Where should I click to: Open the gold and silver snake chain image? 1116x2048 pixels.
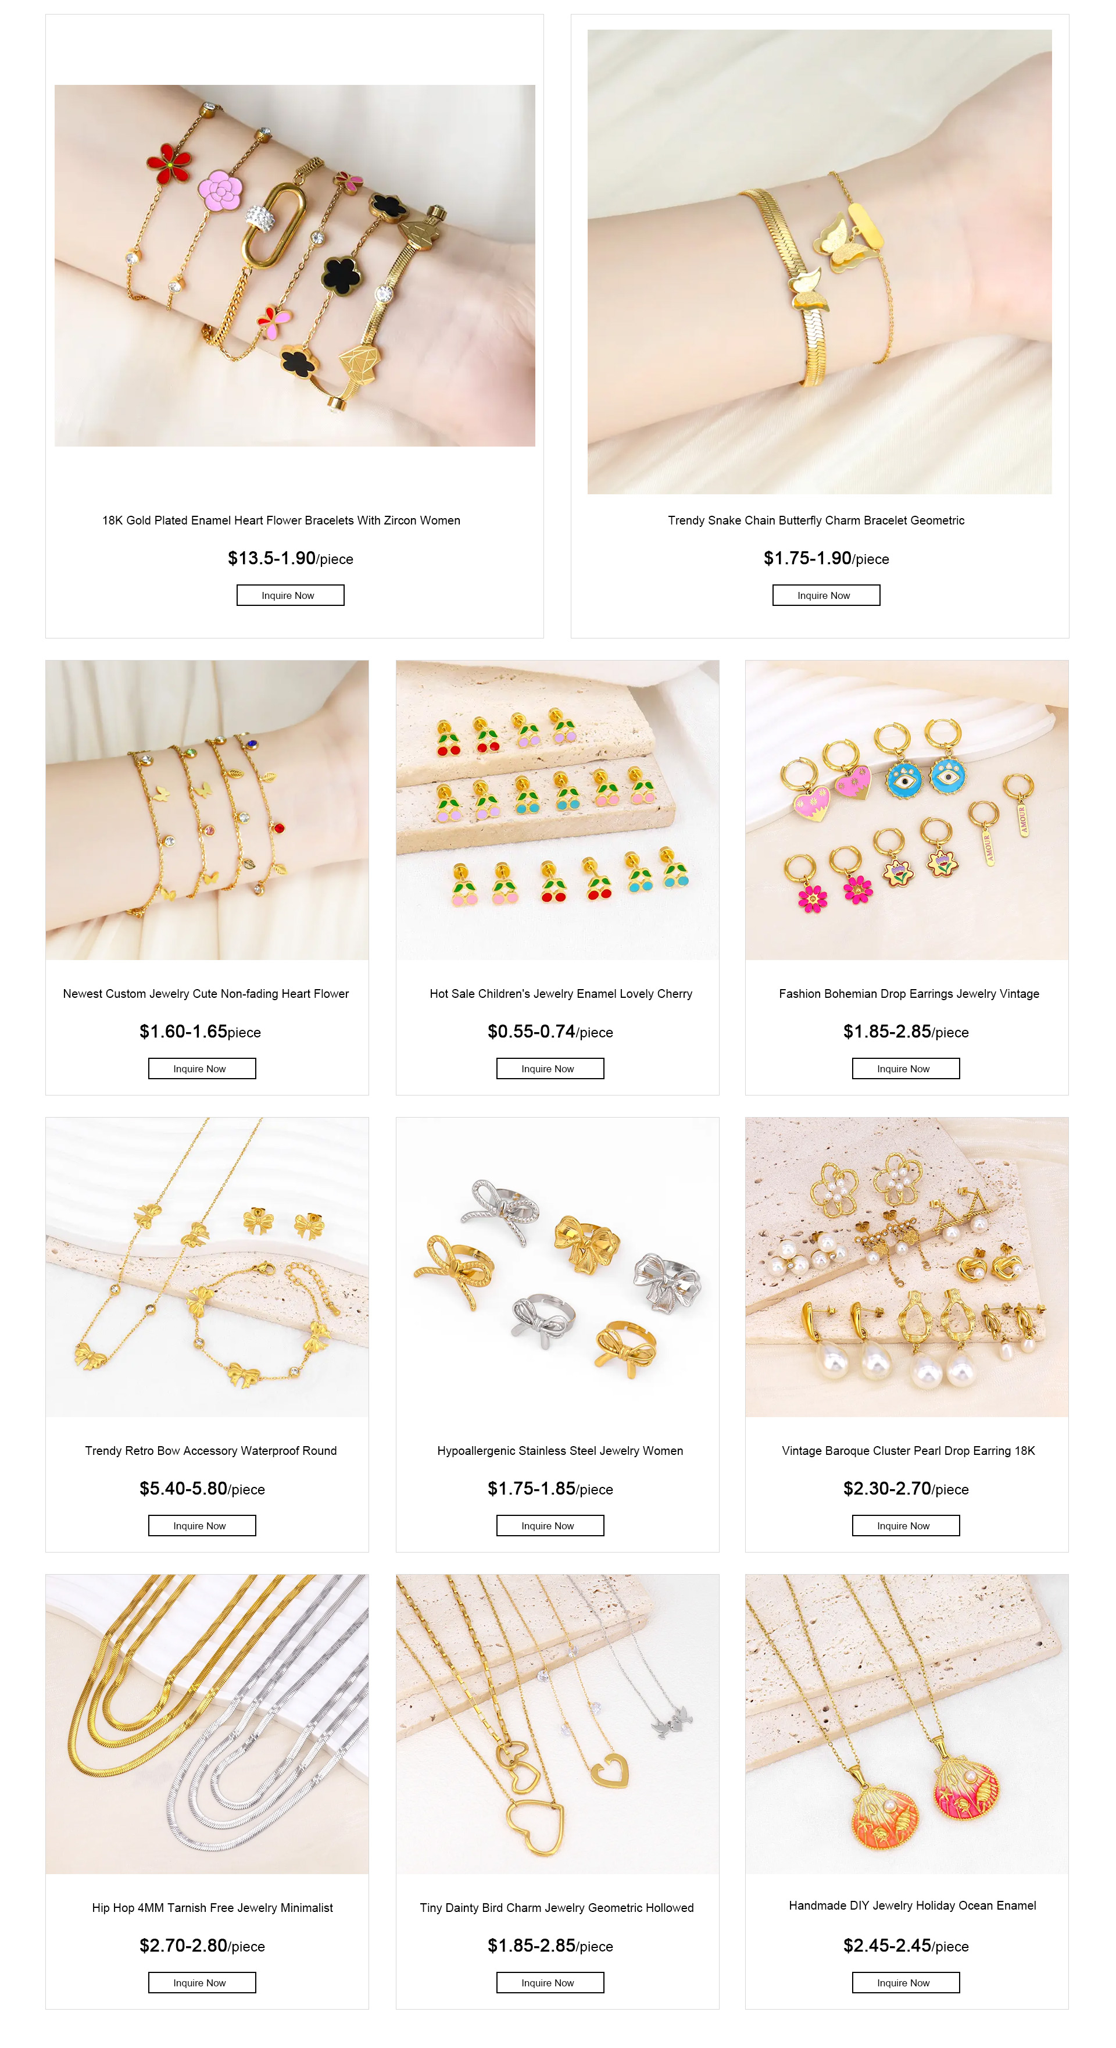click(208, 1724)
